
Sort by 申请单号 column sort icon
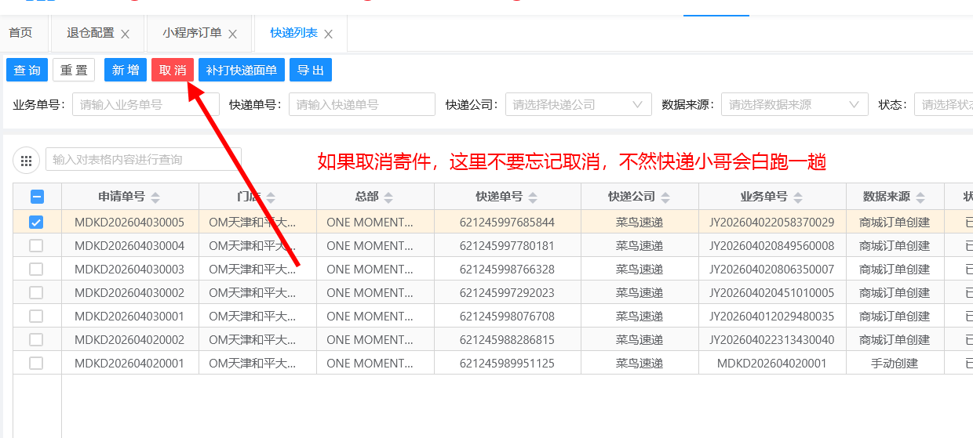pos(155,197)
